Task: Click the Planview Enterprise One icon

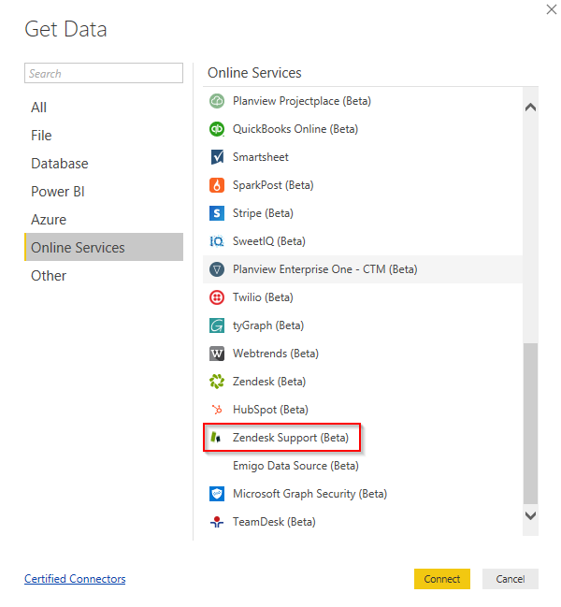Action: pos(217,269)
